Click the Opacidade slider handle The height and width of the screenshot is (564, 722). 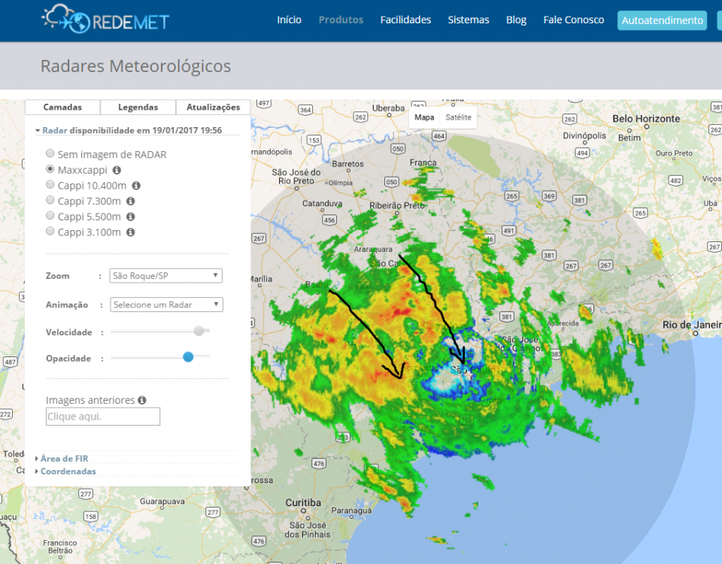coord(188,357)
